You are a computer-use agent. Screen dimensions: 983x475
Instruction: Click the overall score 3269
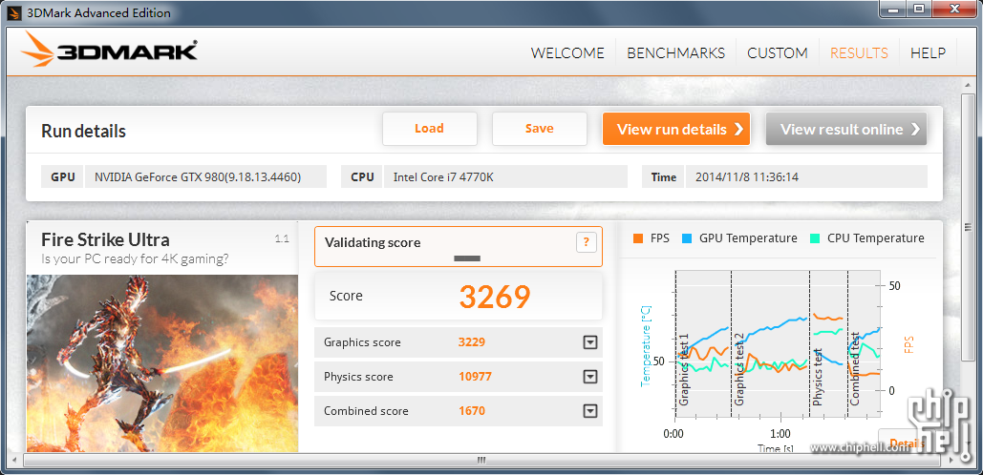(x=495, y=297)
